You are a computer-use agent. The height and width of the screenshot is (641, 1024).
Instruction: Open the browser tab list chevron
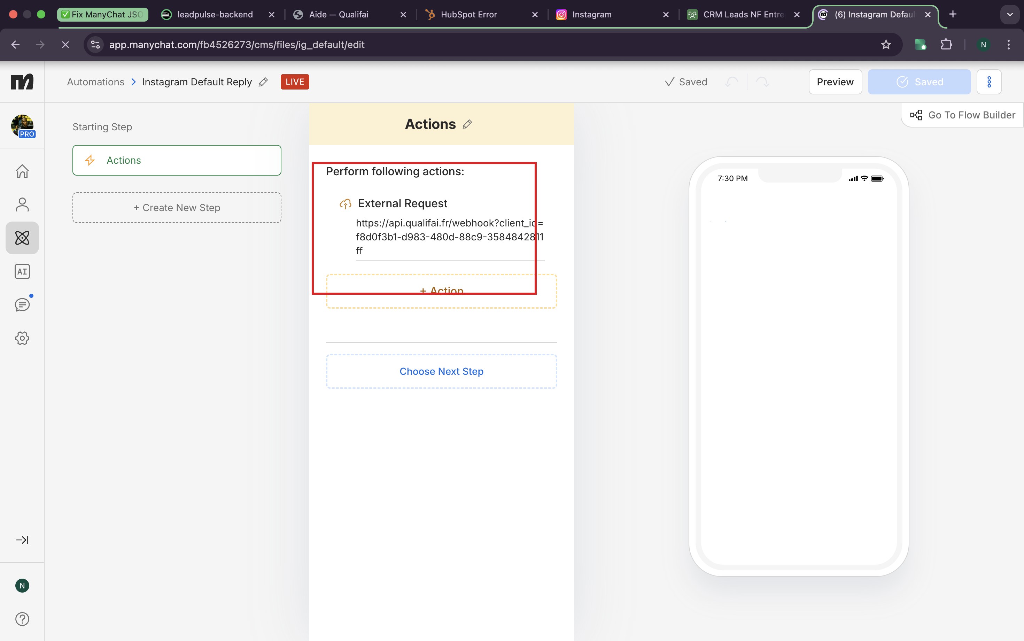(x=1010, y=14)
